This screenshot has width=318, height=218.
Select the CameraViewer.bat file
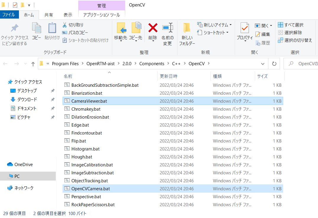[173, 101]
